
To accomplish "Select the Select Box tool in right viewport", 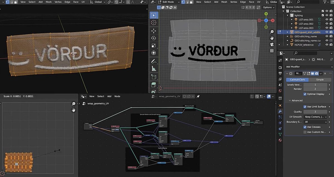I will (x=154, y=15).
